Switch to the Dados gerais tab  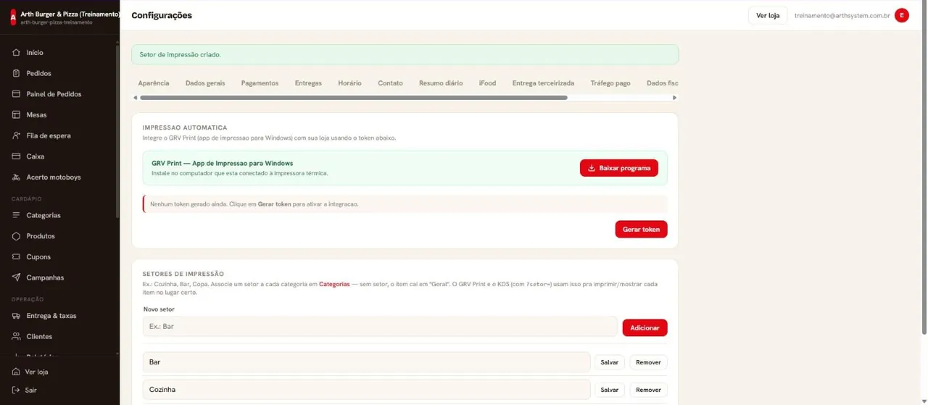[x=205, y=83]
